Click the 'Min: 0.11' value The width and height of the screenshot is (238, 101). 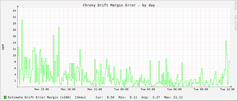128,97
